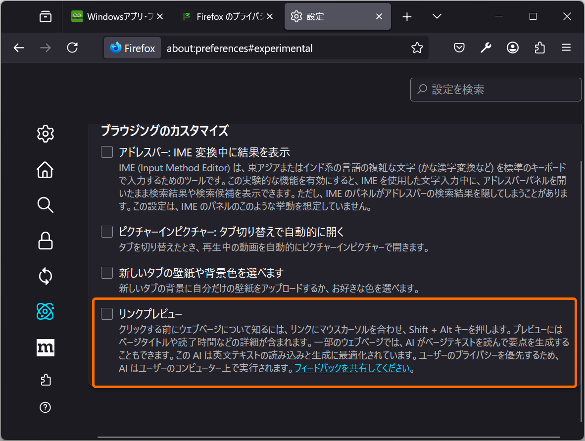The height and width of the screenshot is (441, 585).
Task: Click the Firefox search mode chip
Action: pos(132,48)
